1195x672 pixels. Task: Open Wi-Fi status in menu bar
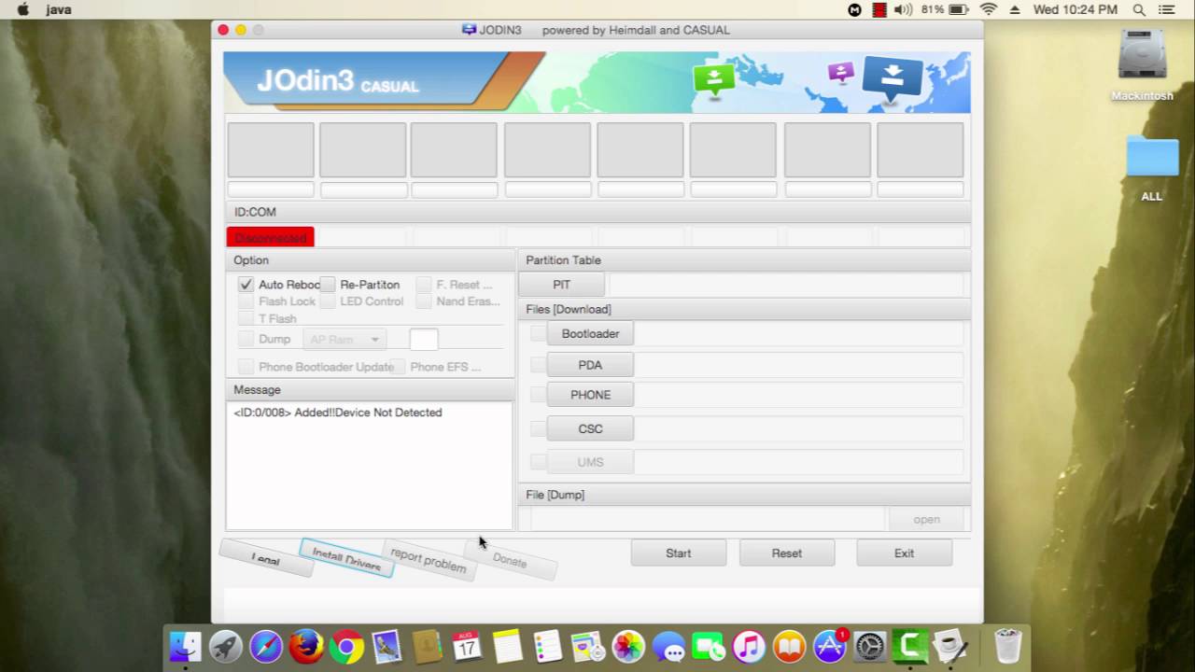pyautogui.click(x=988, y=9)
